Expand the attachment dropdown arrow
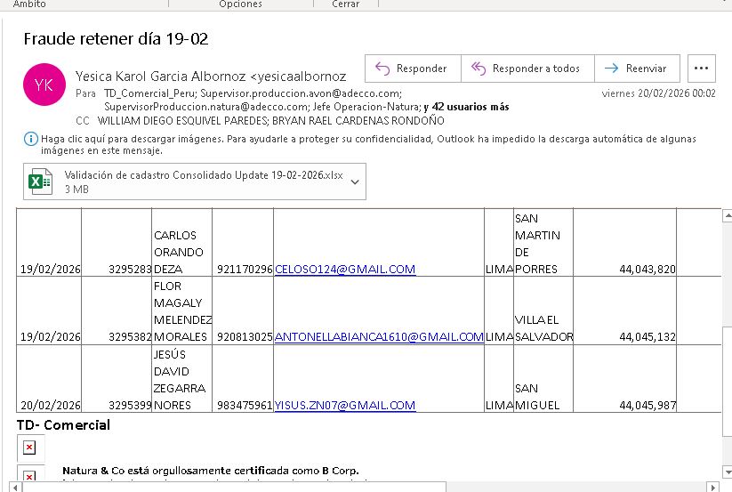The width and height of the screenshot is (732, 492). [355, 182]
